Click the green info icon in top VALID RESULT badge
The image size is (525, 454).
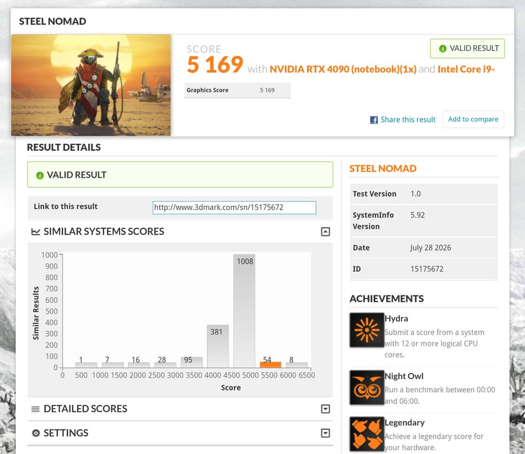tap(442, 49)
